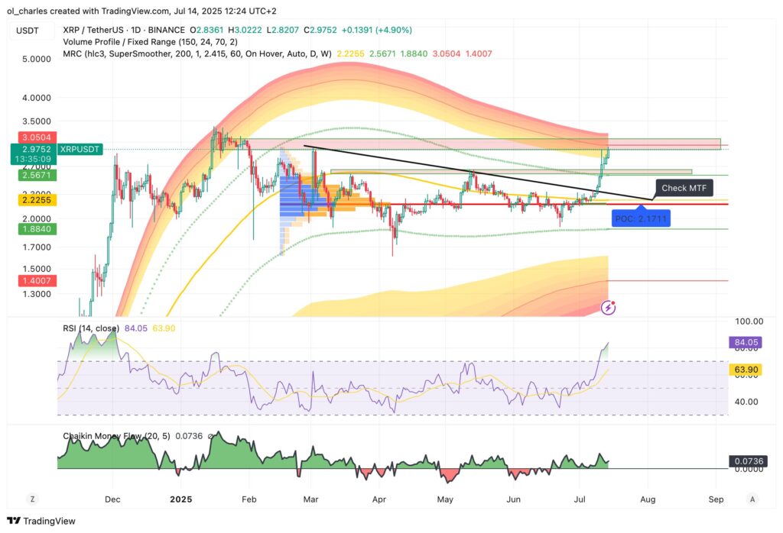Open the quick trade lightning bolt icon

(608, 306)
